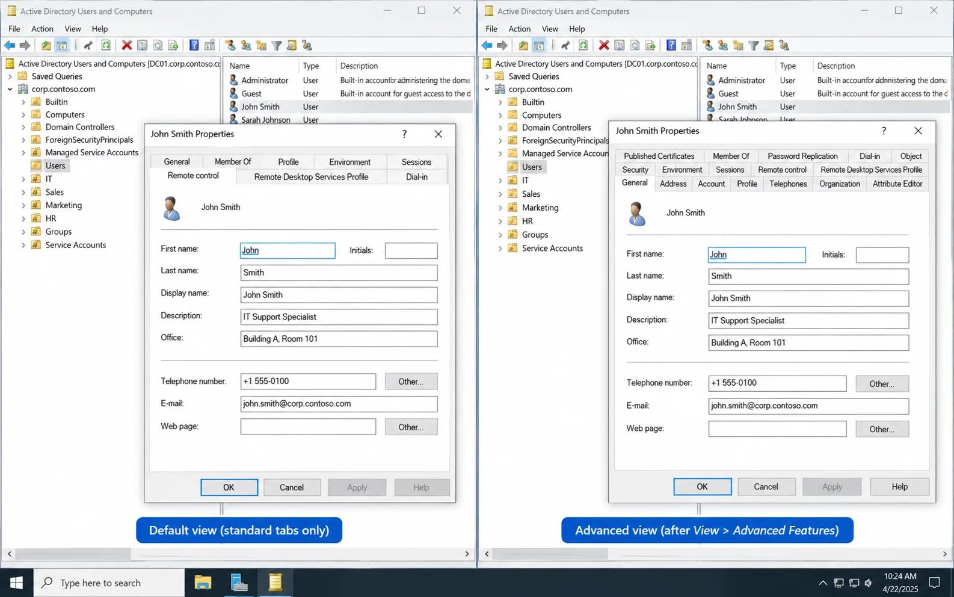Click the First name field in the Default view dialog
The width and height of the screenshot is (954, 597).
(x=288, y=250)
